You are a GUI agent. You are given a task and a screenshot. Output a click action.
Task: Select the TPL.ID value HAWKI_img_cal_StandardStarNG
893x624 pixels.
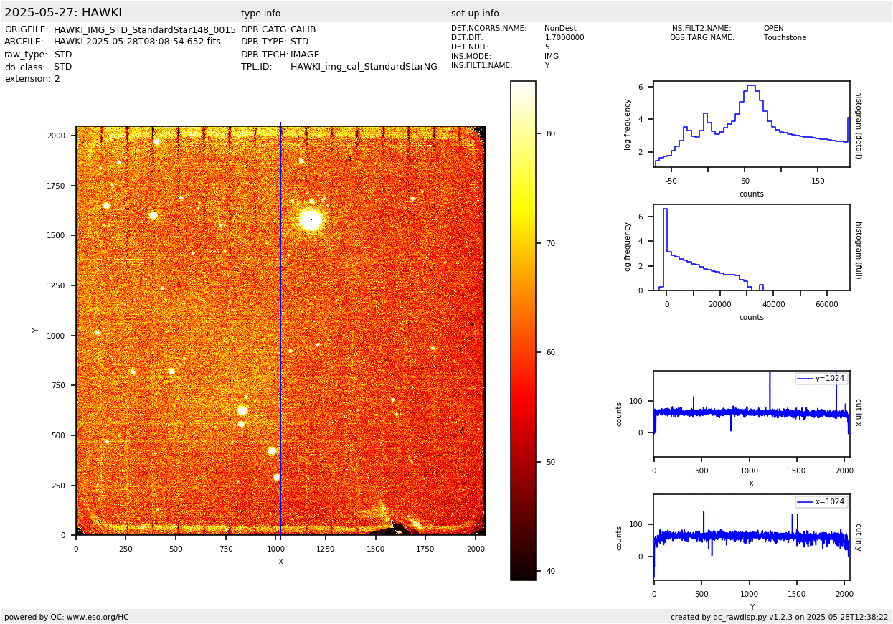click(364, 67)
